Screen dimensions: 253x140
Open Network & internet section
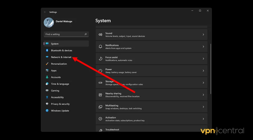pos(61,57)
